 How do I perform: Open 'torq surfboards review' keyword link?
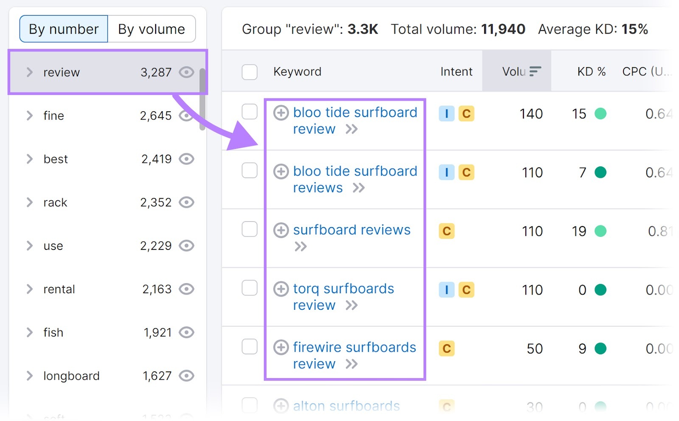[x=343, y=297]
